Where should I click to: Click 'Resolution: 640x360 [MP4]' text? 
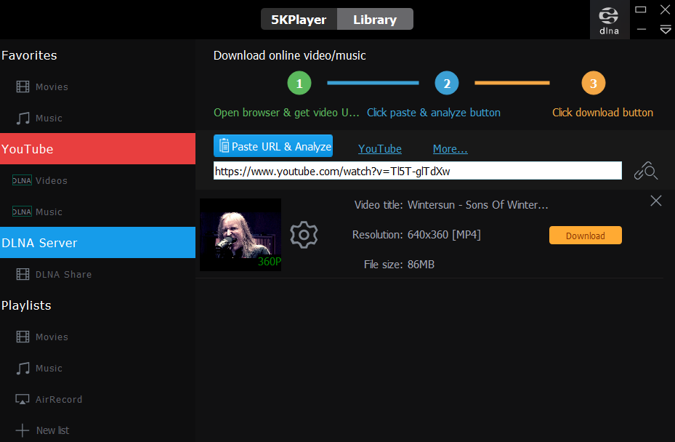click(416, 235)
